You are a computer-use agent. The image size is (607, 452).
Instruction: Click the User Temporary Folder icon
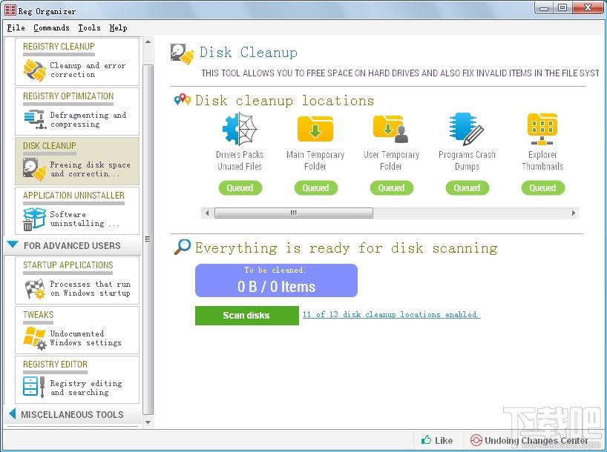tap(391, 129)
